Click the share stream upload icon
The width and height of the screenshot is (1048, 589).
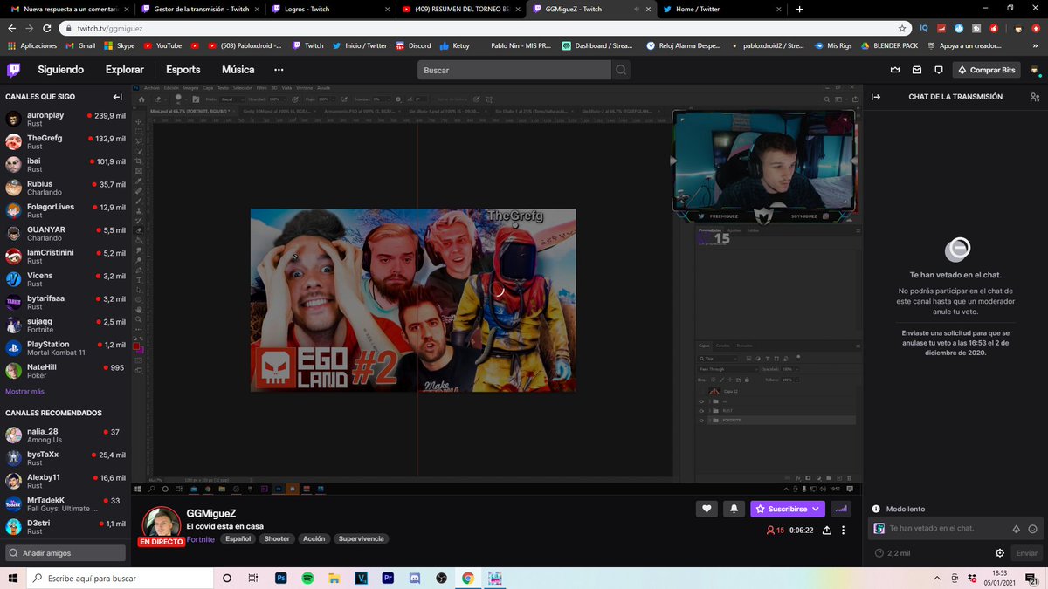(x=826, y=530)
